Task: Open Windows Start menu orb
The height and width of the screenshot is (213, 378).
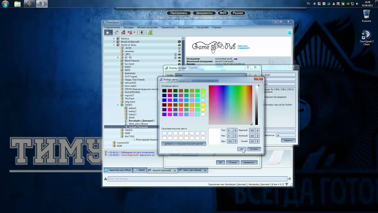Action: [x=5, y=4]
